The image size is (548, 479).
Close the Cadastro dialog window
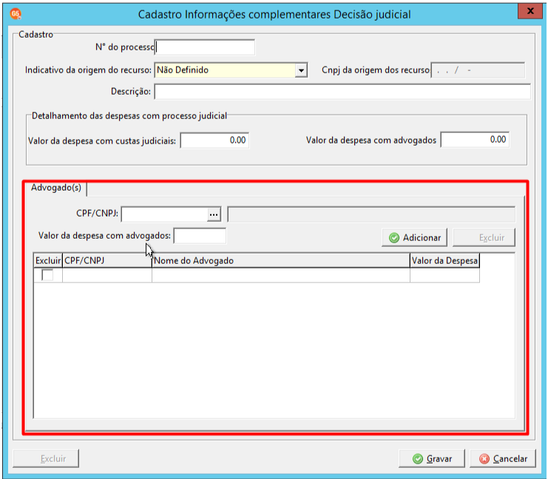click(530, 11)
